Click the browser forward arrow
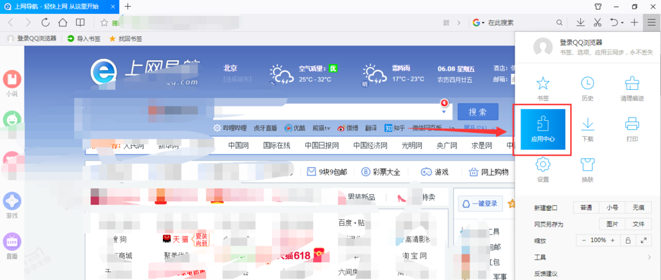The width and height of the screenshot is (661, 280). (28, 22)
